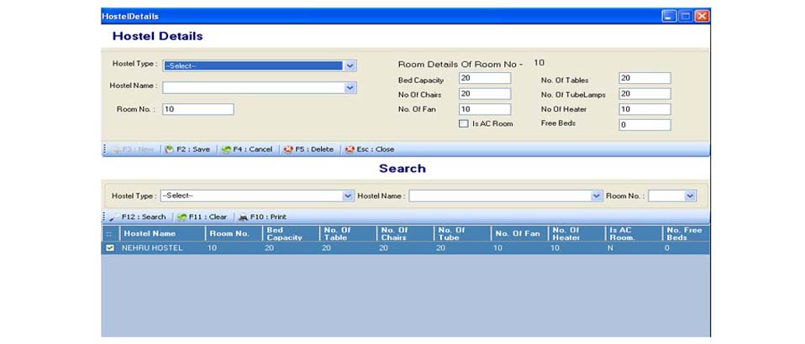Click the Room No. input field

[x=198, y=109]
